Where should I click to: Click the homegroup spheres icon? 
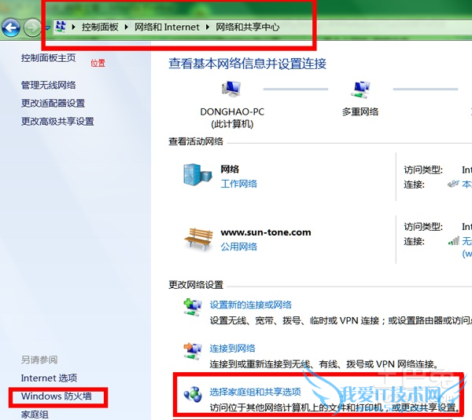pyautogui.click(x=193, y=394)
